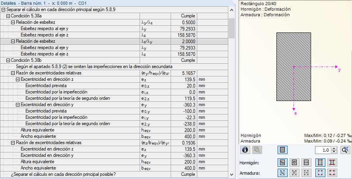Select 'Excentricidad por la imperfección' row with ei,y
The height and width of the screenshot is (179, 352).
tap(115, 117)
